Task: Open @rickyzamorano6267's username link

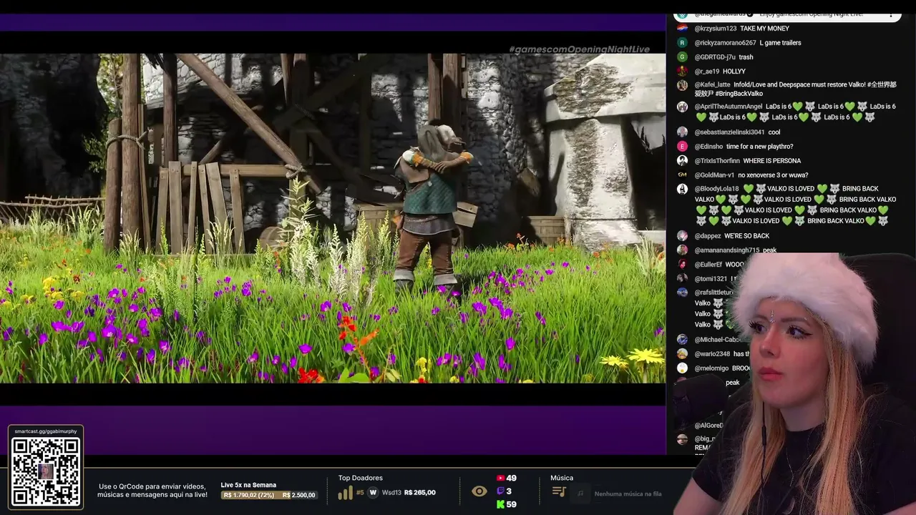Action: 725,43
